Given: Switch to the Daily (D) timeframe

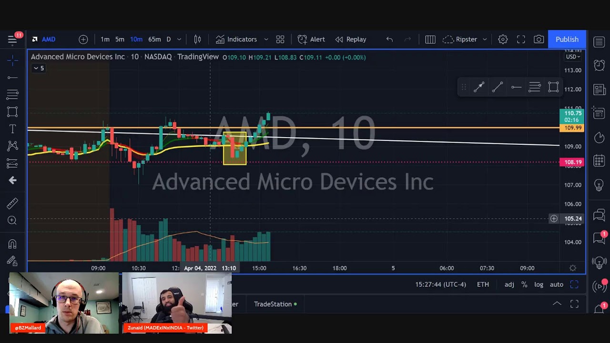Looking at the screenshot, I should pyautogui.click(x=169, y=40).
